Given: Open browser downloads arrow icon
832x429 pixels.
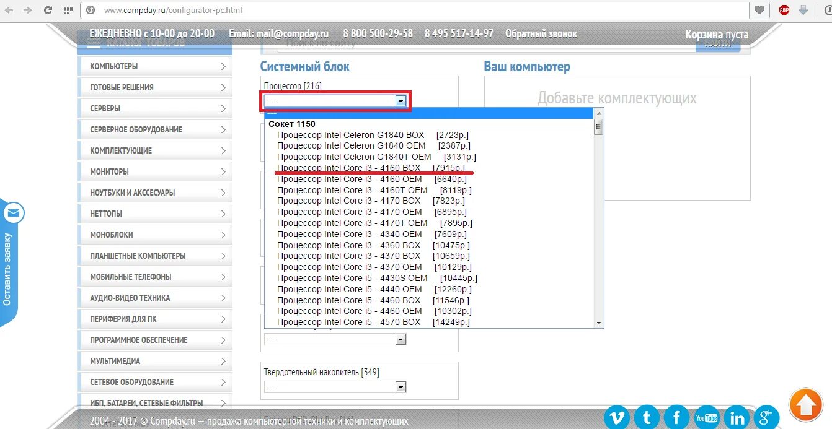Looking at the screenshot, I should tap(803, 10).
